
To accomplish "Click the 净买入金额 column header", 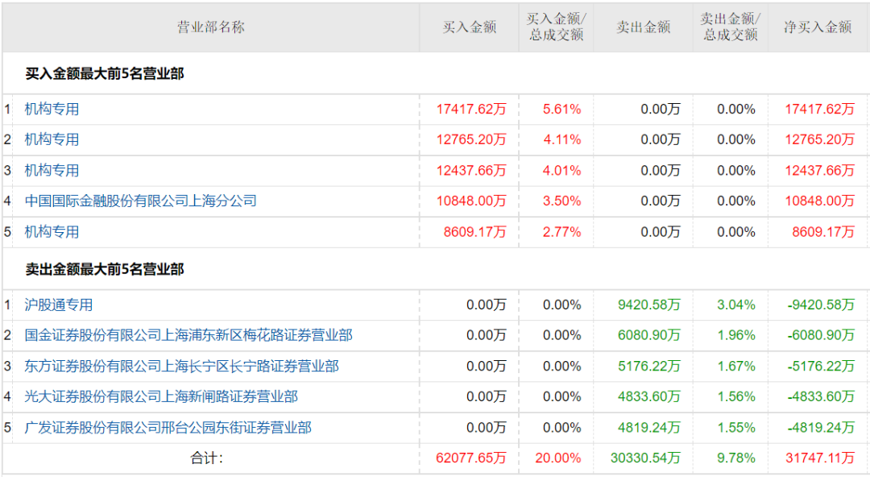I will pos(818,27).
